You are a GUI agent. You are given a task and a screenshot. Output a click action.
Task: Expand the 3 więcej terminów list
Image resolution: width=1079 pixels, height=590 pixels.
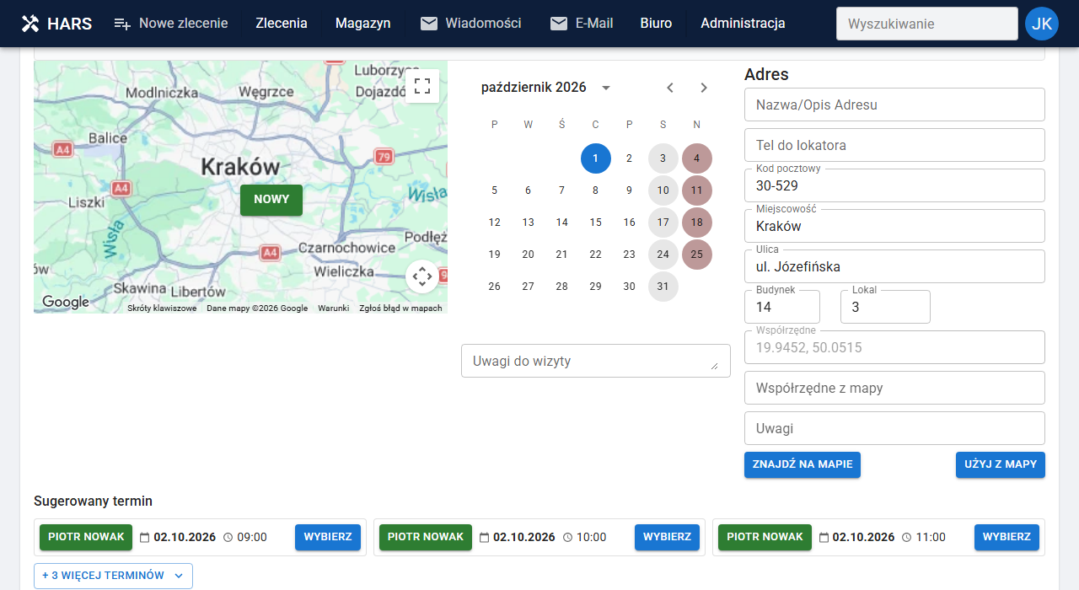pos(113,576)
